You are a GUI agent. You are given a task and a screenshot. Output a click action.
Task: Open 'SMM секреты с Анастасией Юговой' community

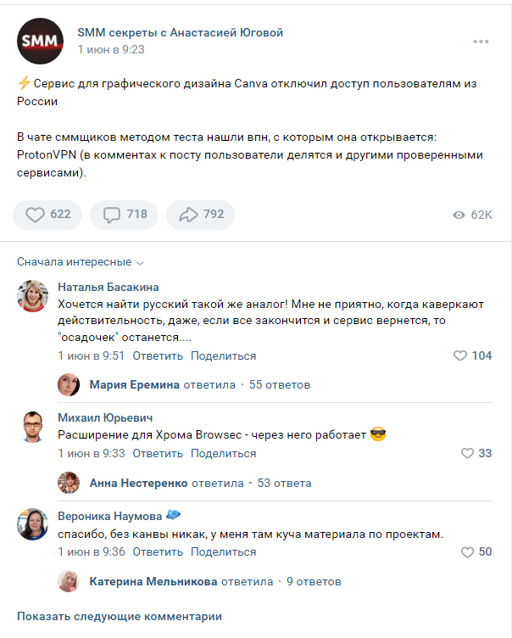coord(180,33)
